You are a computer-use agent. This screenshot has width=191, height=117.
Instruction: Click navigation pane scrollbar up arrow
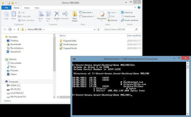(x=54, y=35)
